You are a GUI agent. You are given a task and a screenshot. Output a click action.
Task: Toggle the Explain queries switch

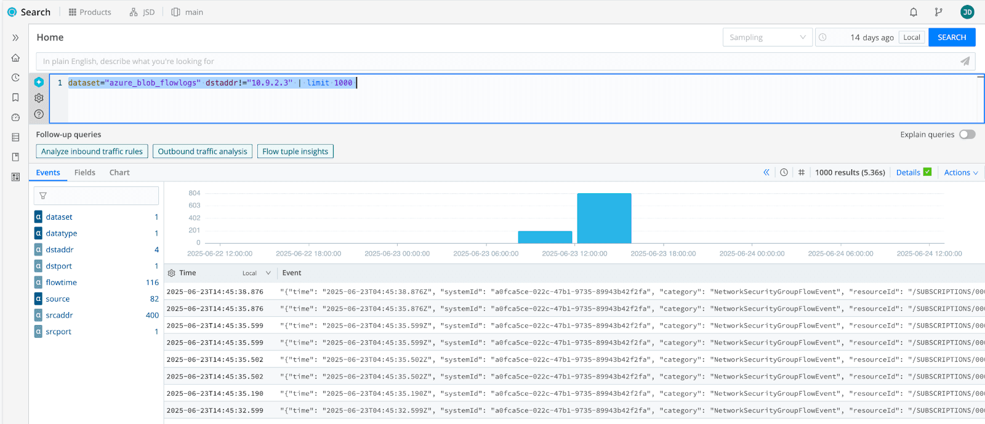click(x=967, y=134)
